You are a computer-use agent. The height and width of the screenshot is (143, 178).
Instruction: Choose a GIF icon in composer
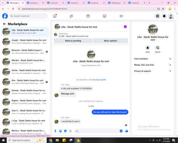click(x=70, y=131)
